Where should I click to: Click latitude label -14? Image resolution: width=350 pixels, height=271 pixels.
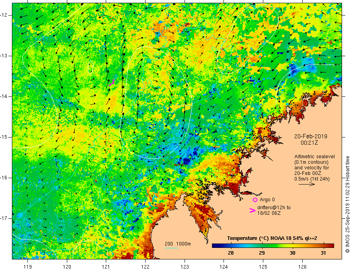click(x=4, y=96)
